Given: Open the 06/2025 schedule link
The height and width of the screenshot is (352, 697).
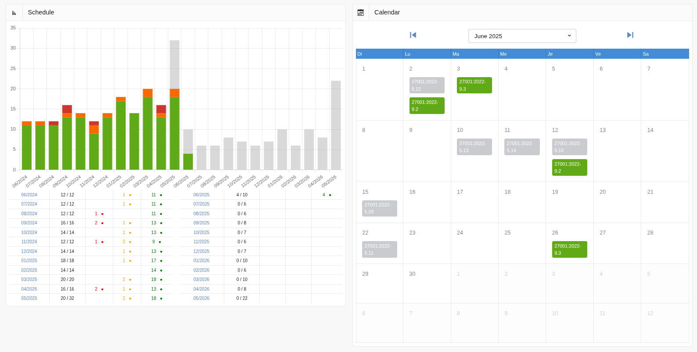Looking at the screenshot, I should (201, 195).
